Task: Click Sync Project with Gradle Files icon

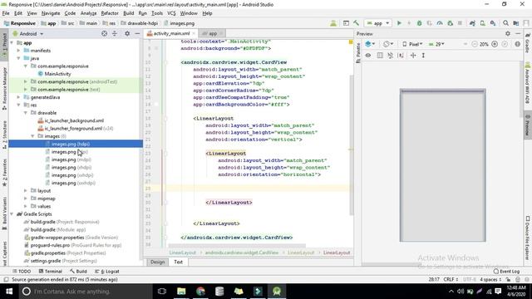Action: (x=472, y=23)
